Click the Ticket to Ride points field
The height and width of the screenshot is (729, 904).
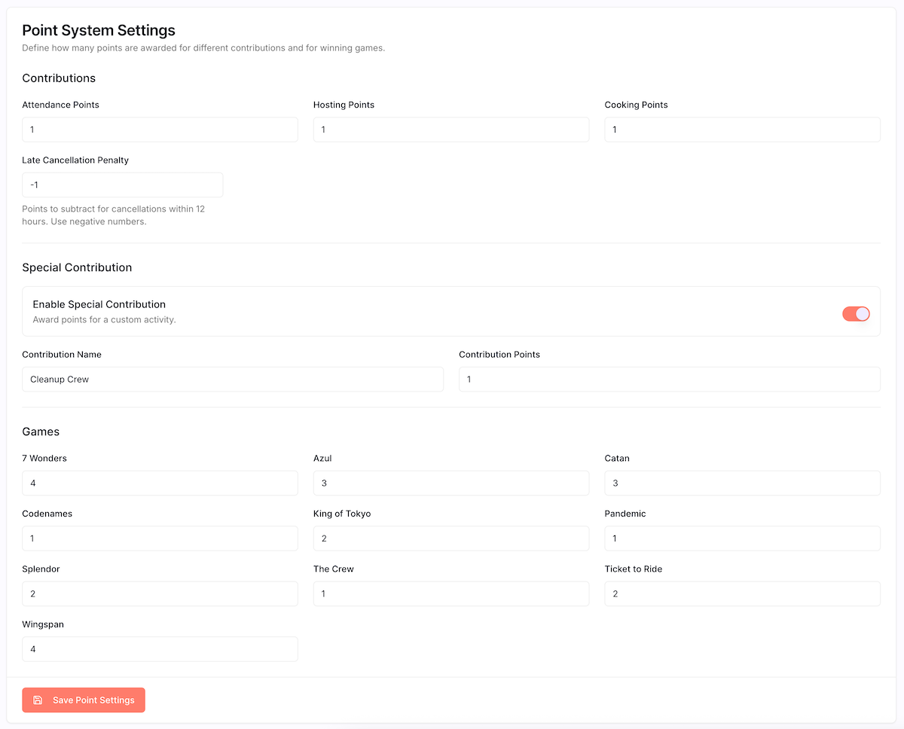point(742,593)
